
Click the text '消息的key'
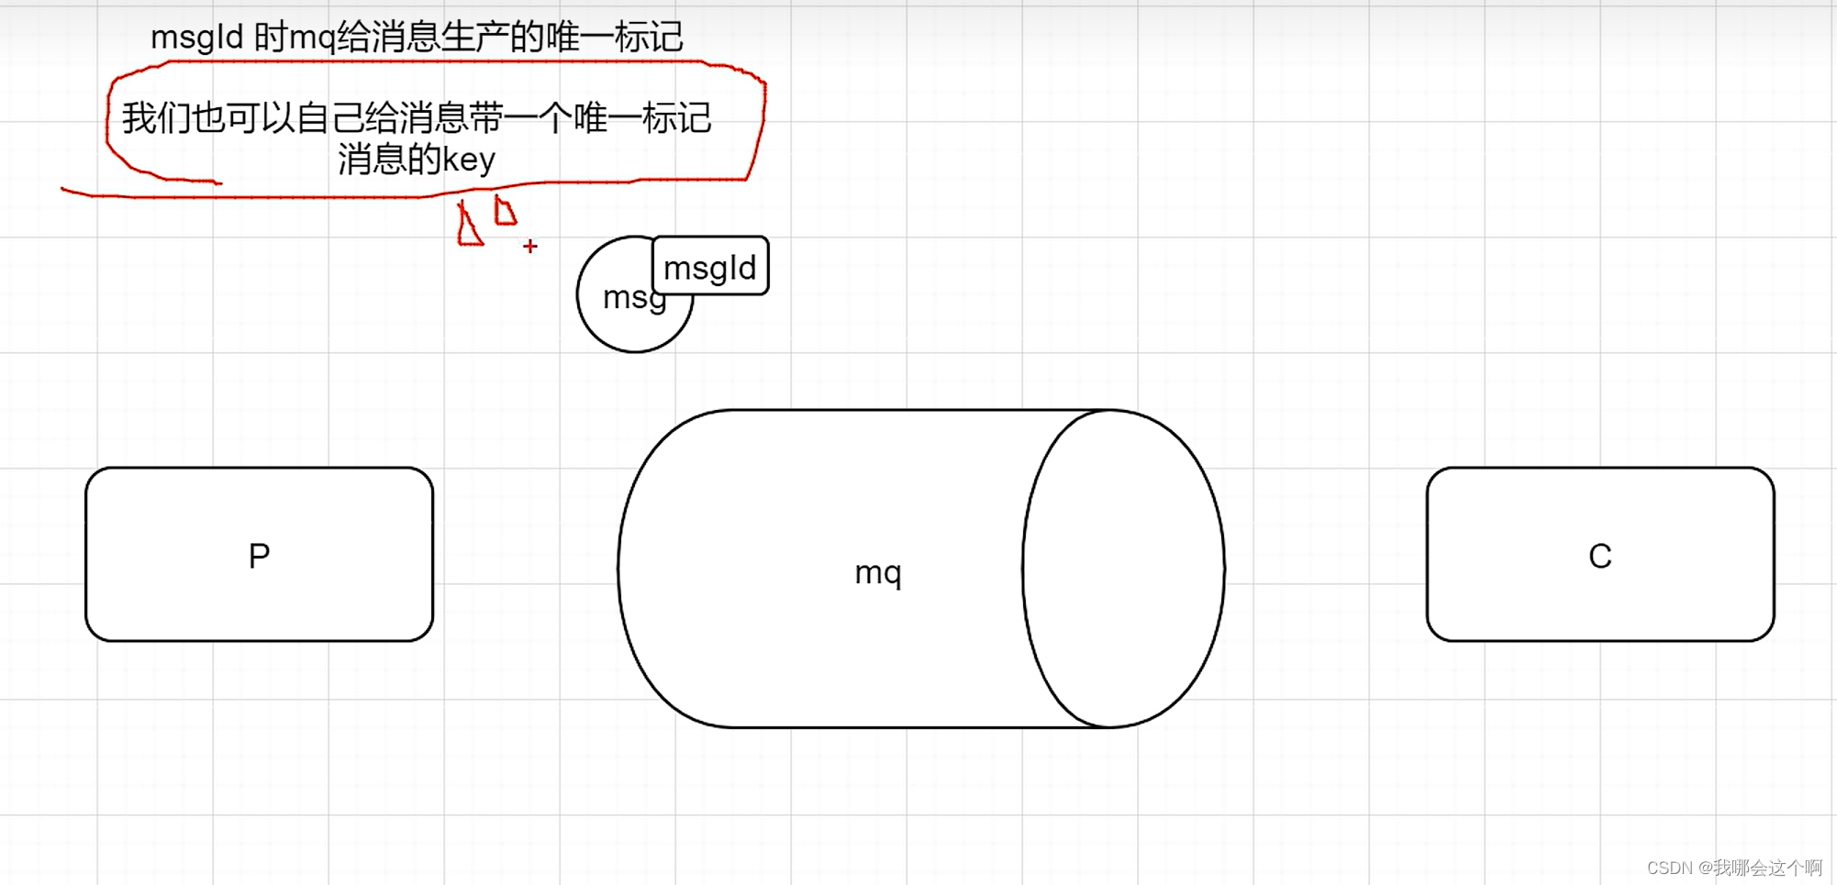pyautogui.click(x=417, y=159)
